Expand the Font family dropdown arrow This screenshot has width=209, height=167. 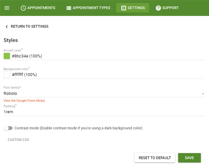pyautogui.click(x=203, y=94)
